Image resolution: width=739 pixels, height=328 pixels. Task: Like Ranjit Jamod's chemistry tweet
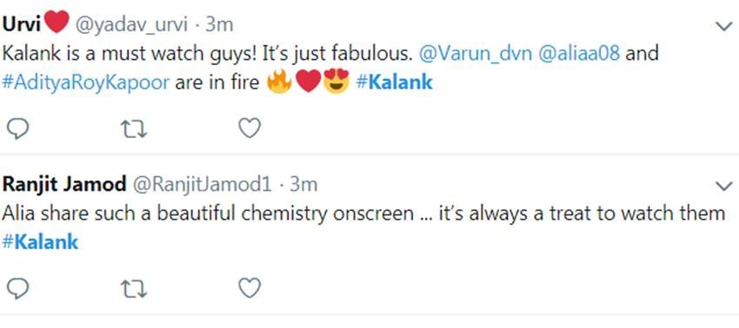pos(250,288)
